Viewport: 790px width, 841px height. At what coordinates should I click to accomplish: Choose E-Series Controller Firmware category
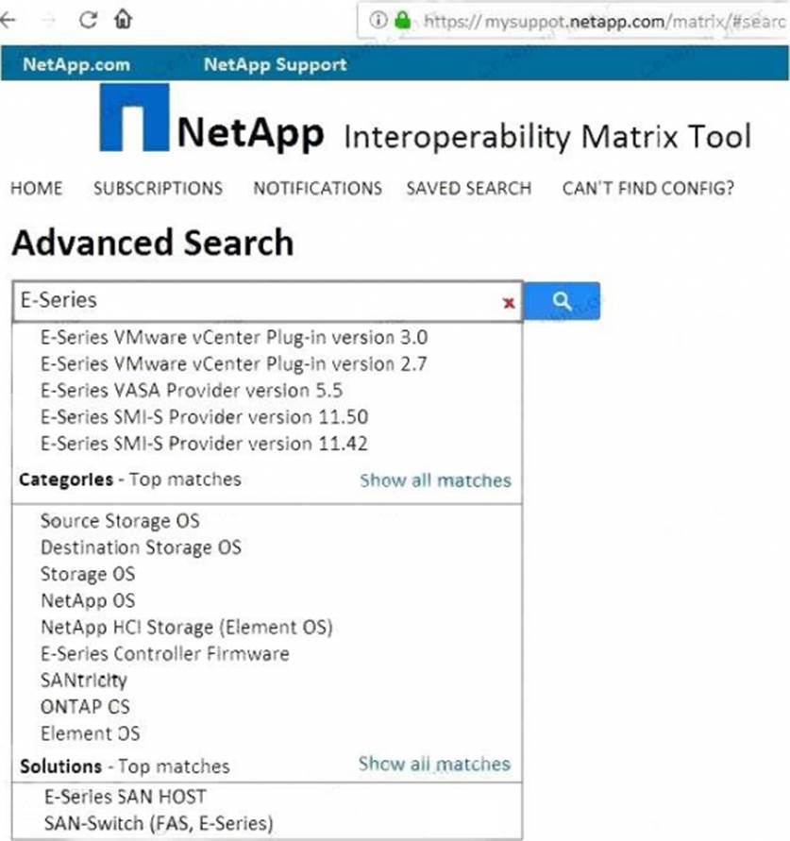click(x=164, y=653)
